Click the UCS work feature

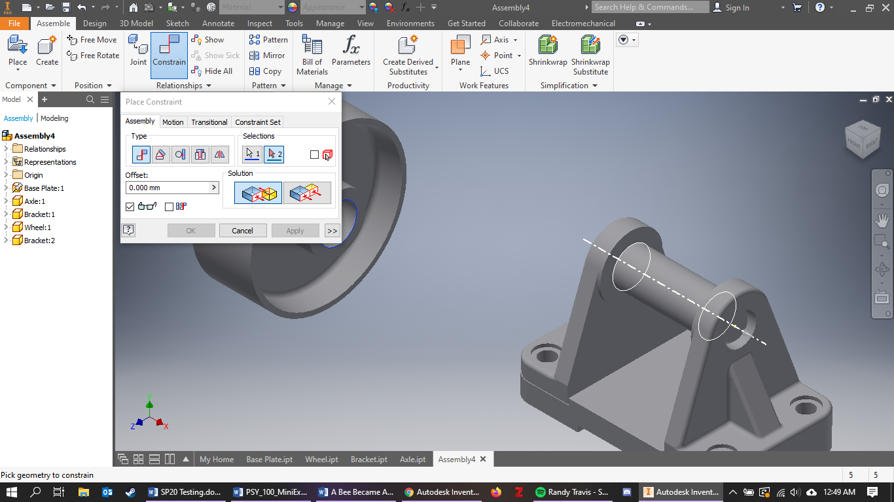click(494, 71)
